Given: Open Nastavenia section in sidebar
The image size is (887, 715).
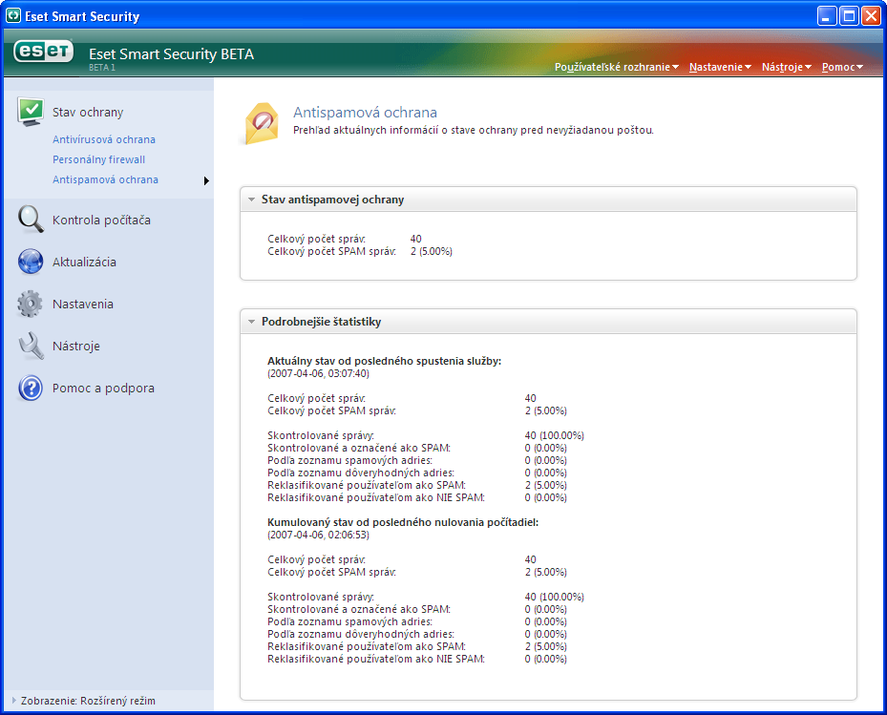Looking at the screenshot, I should pos(83,304).
